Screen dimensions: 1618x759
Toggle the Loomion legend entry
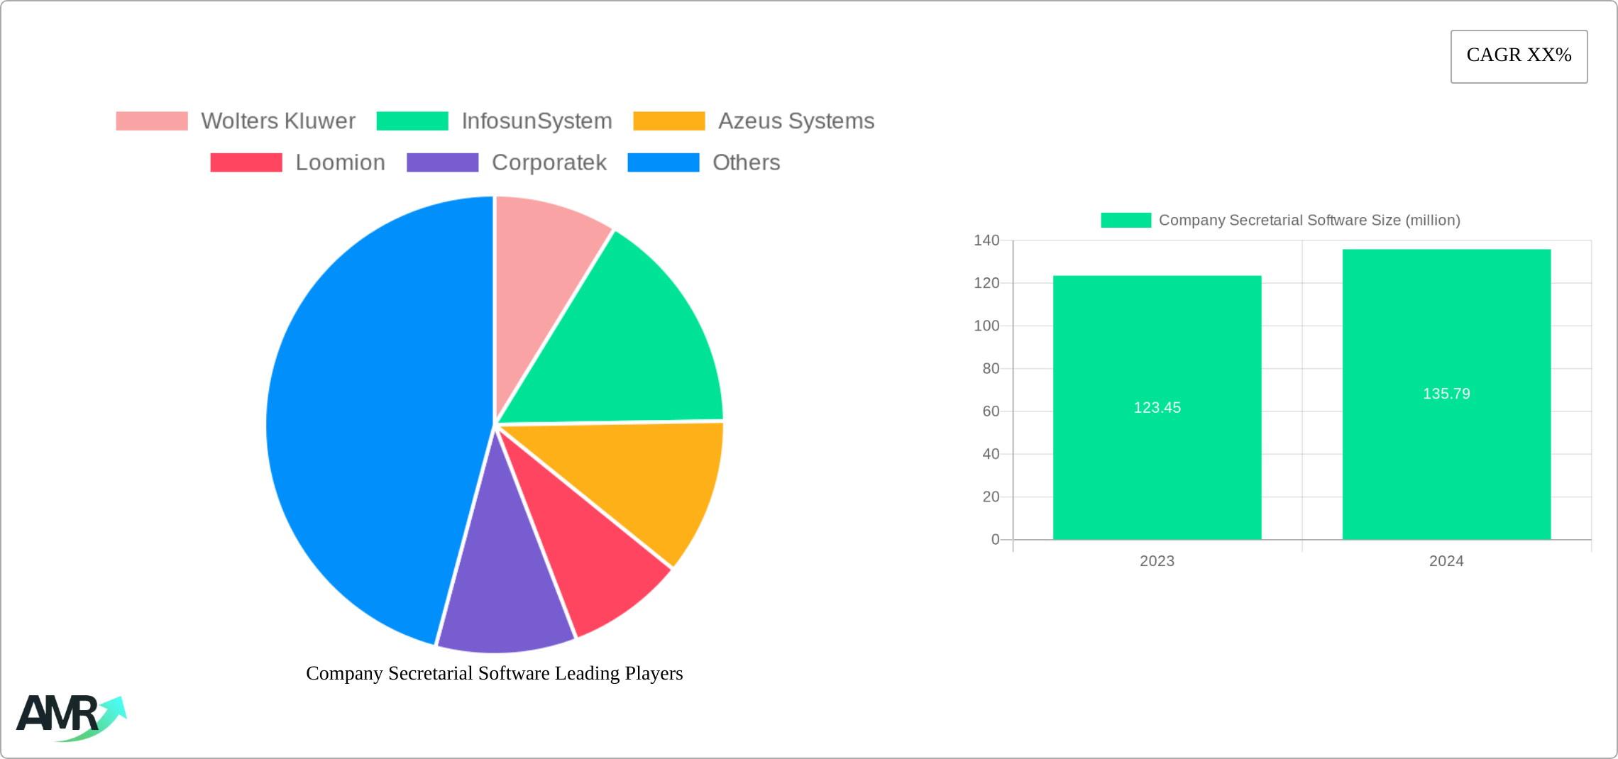(340, 162)
